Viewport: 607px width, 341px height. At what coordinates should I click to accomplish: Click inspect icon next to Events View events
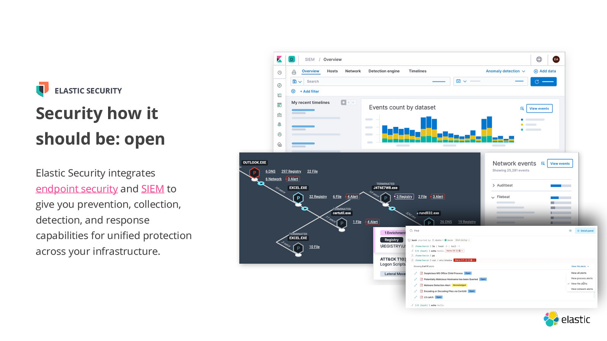point(522,108)
